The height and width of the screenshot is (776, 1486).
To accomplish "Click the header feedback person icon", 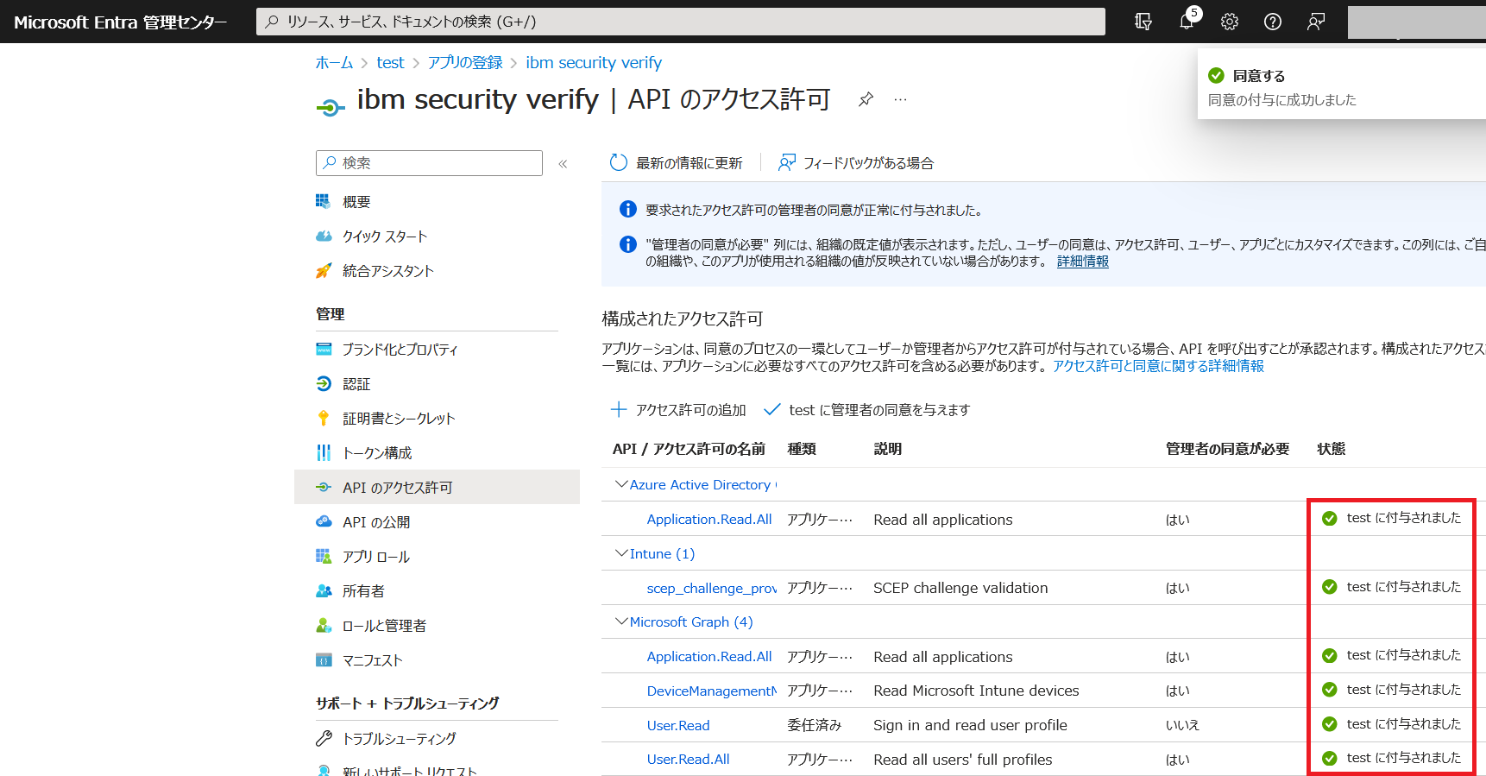I will [x=1316, y=22].
